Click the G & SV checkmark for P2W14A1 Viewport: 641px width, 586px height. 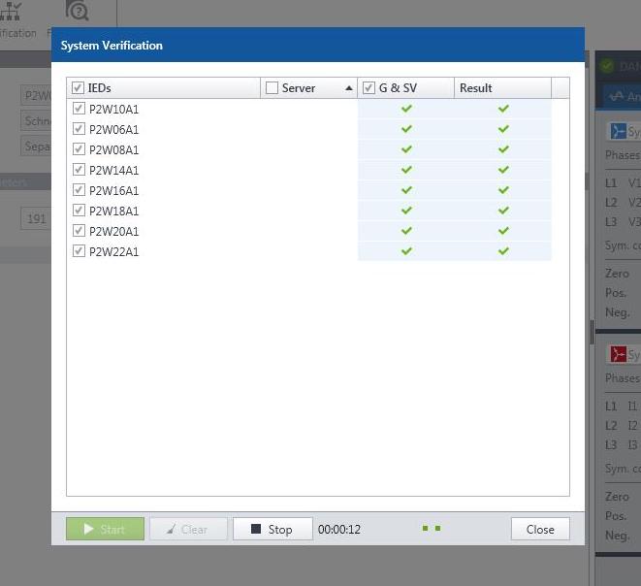click(x=406, y=170)
